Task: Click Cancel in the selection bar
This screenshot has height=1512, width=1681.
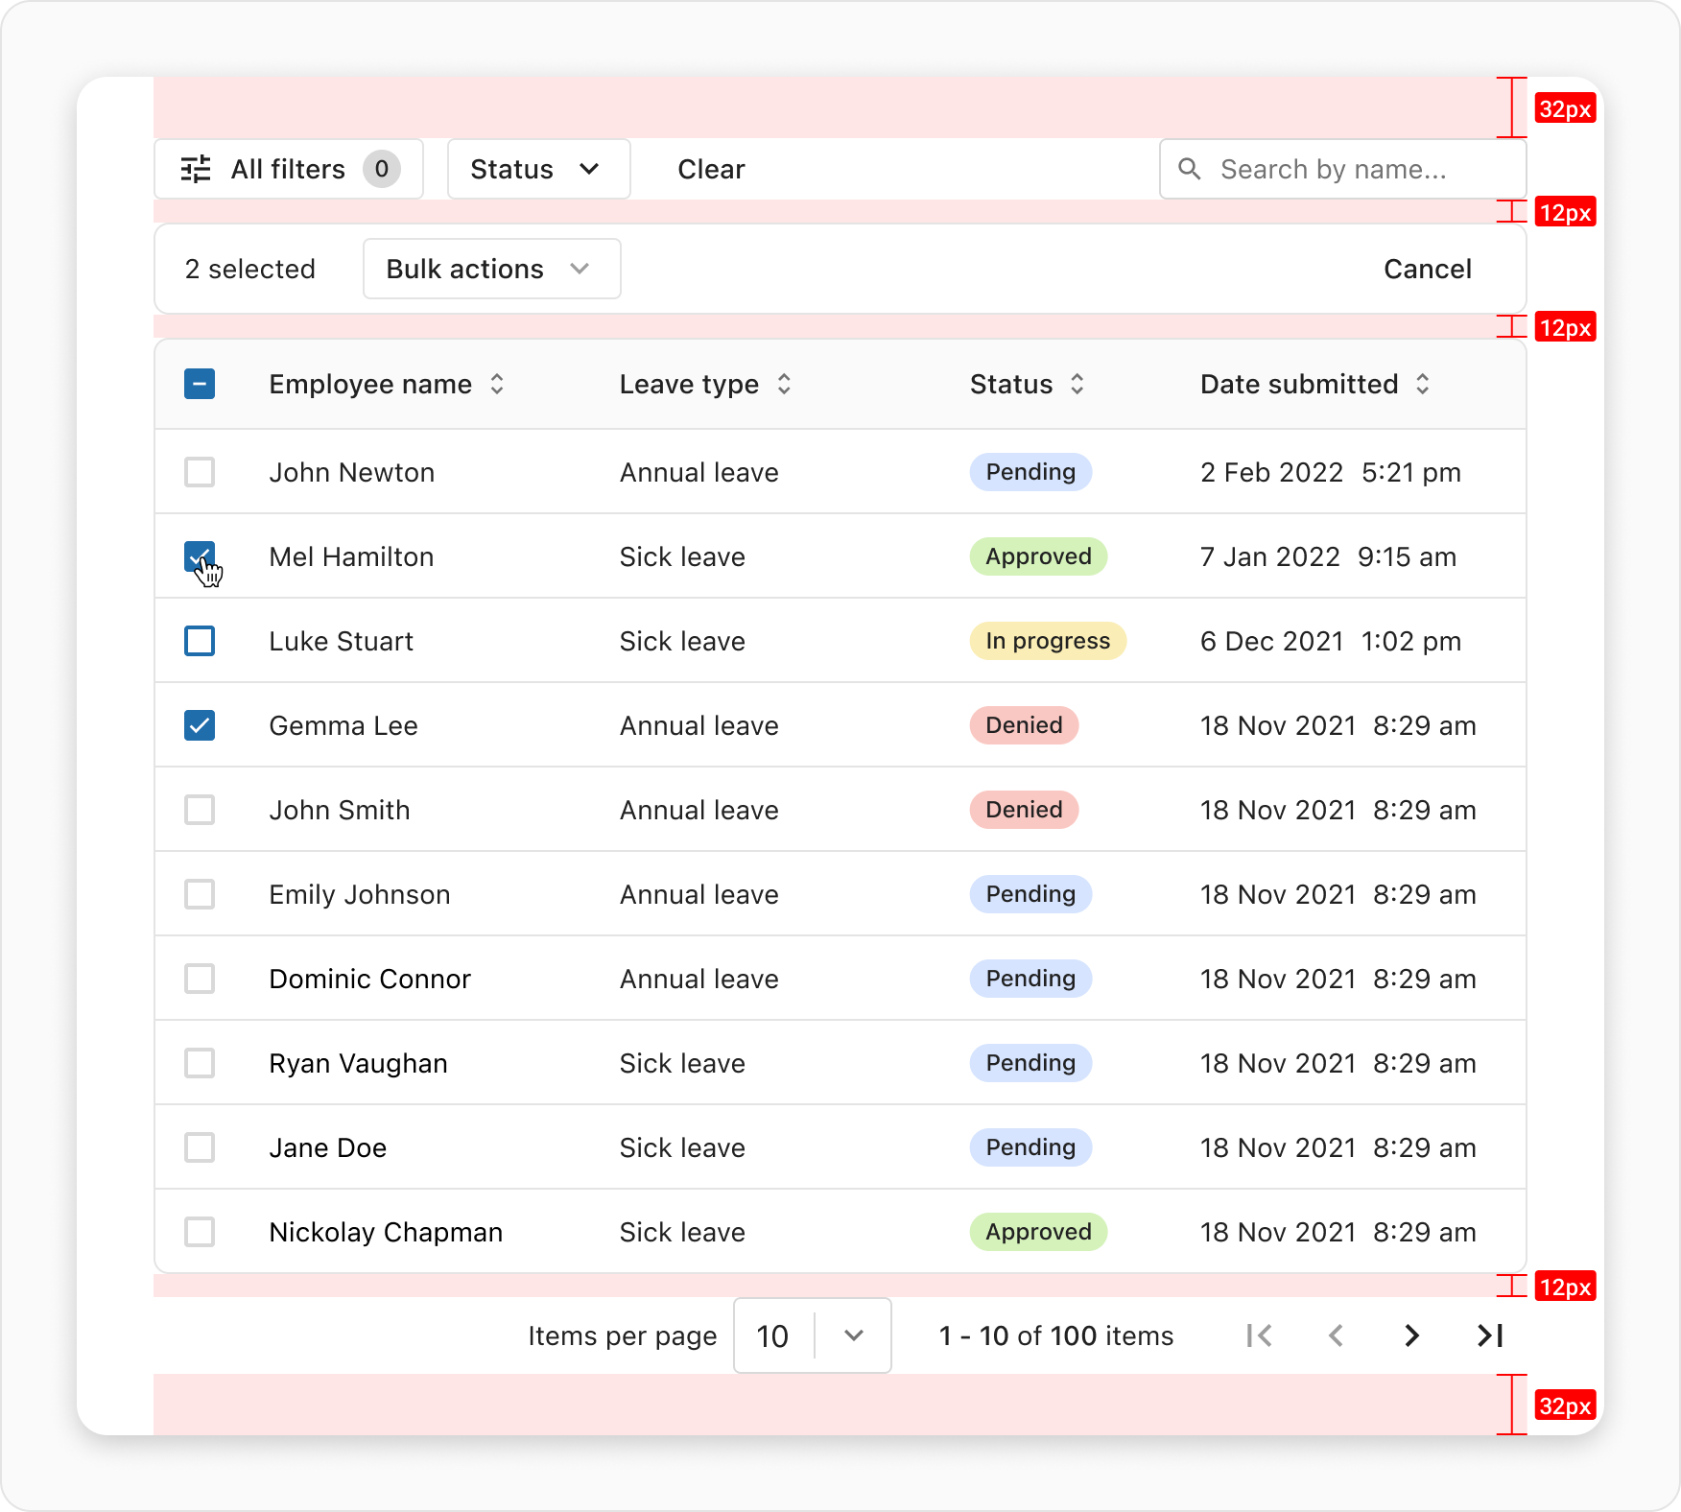Action: 1427,269
